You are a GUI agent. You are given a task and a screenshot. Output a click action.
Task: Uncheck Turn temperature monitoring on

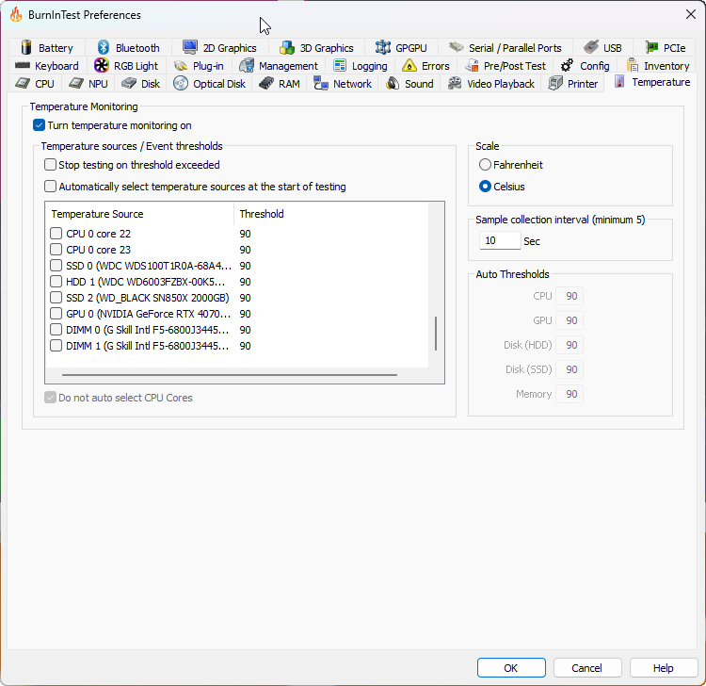pyautogui.click(x=40, y=125)
